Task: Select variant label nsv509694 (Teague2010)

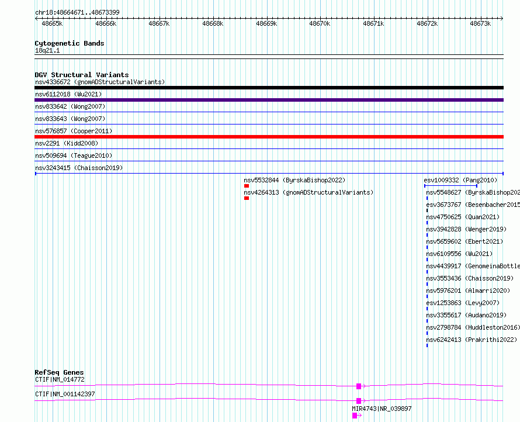Action: [x=74, y=155]
